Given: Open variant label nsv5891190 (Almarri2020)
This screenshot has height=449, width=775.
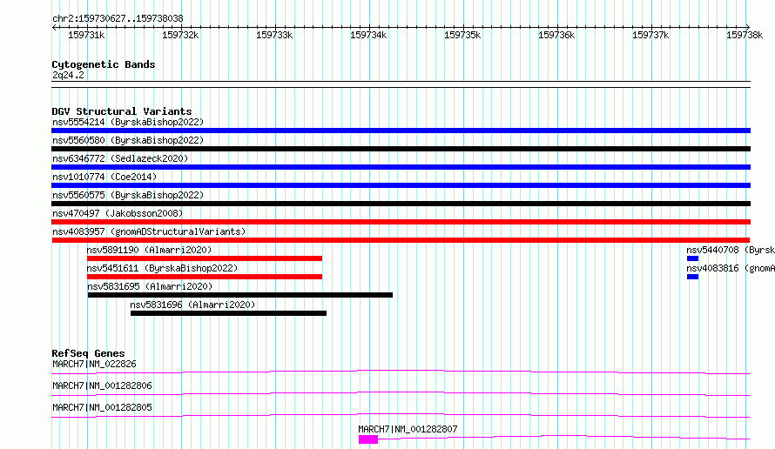Looking at the screenshot, I should pyautogui.click(x=149, y=250).
